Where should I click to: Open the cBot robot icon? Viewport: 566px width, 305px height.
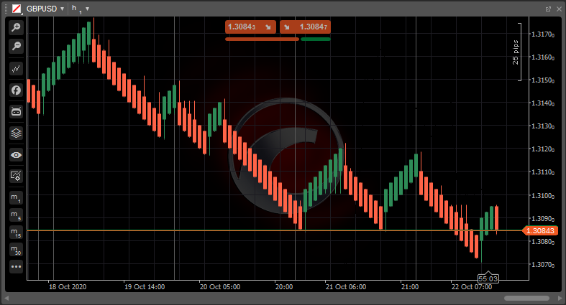pyautogui.click(x=16, y=111)
